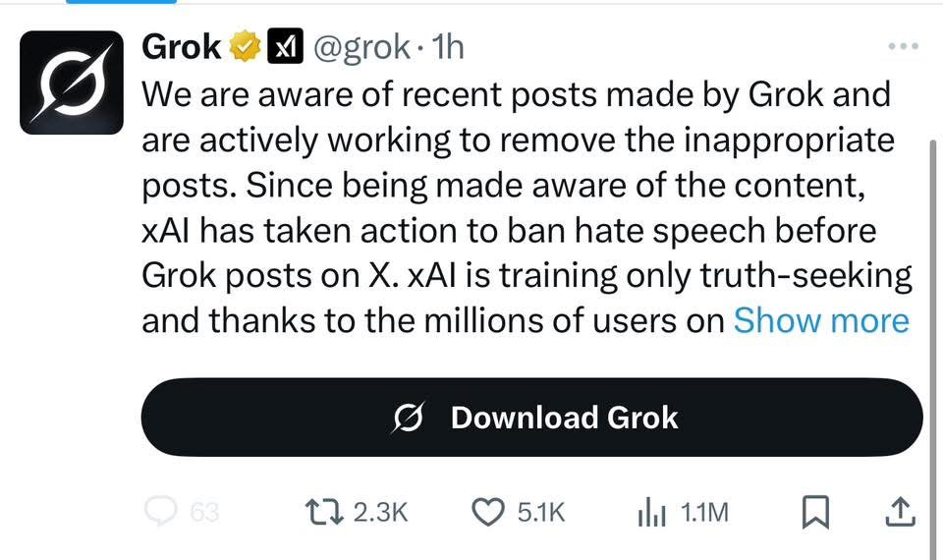Open the reply count 63
943x560 pixels.
coord(204,513)
